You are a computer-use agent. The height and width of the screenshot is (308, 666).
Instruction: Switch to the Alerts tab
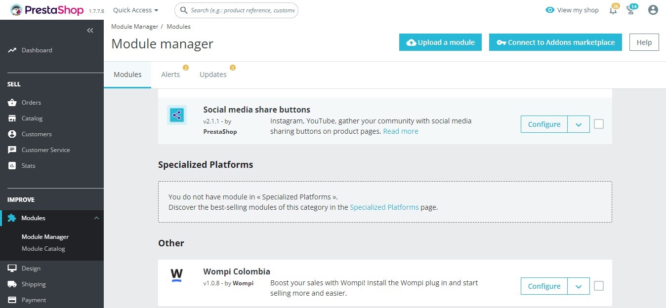[170, 74]
